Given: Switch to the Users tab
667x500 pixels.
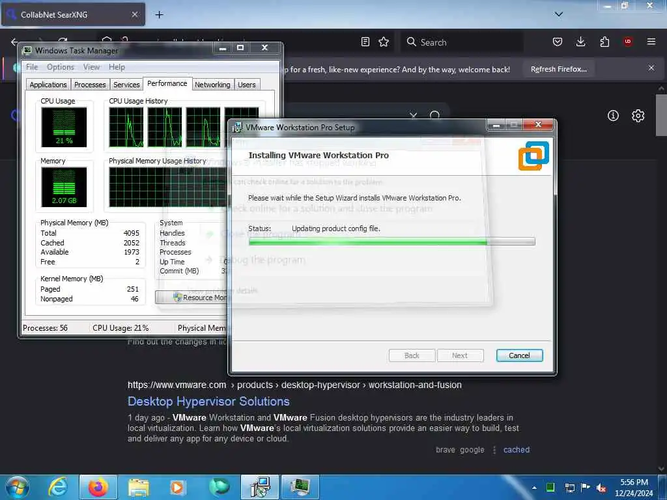Looking at the screenshot, I should pyautogui.click(x=247, y=85).
